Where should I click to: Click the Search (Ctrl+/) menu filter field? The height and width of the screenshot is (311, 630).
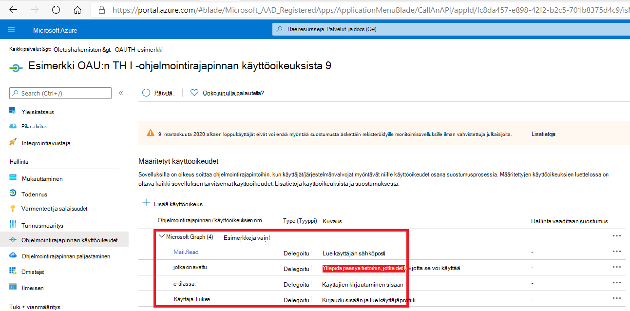coord(60,93)
